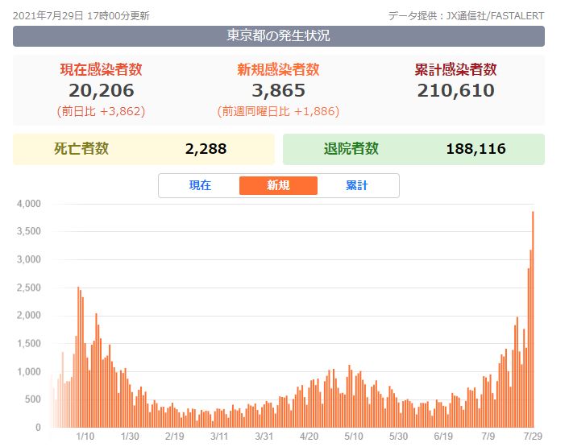
Task: Click the 1/30 x-axis date label
Action: 130,436
